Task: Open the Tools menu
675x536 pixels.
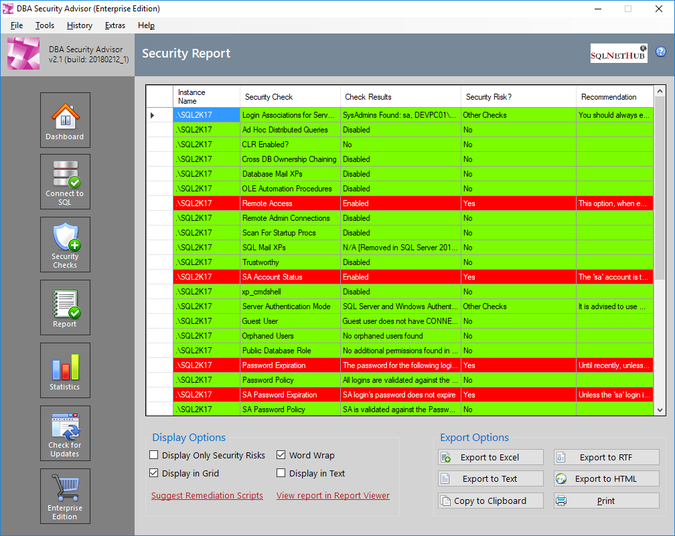Action: (x=45, y=25)
